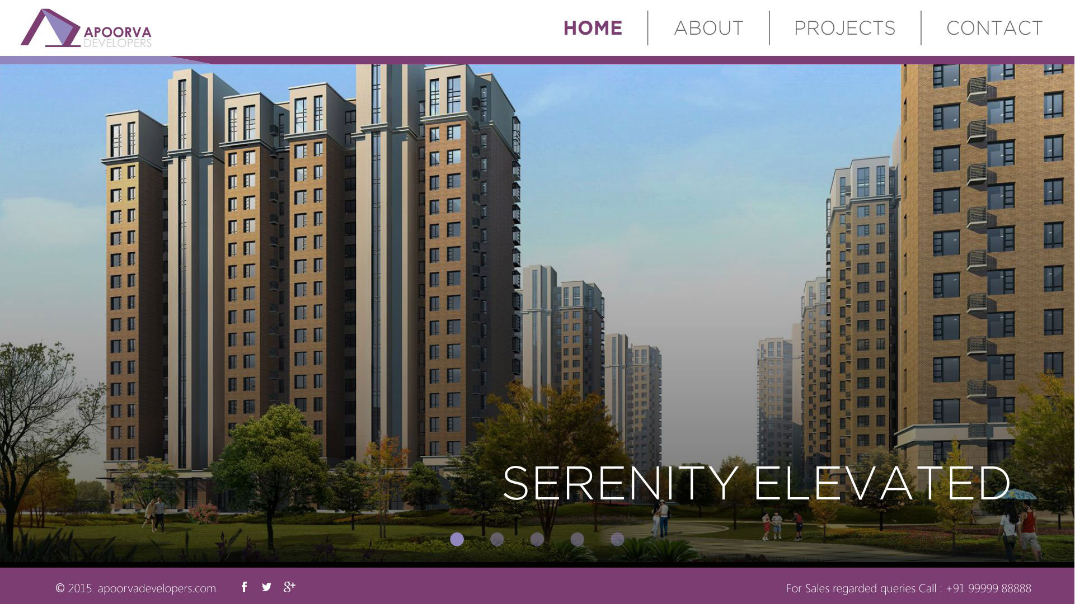Jump to the third carousel slide dot

[x=537, y=539]
